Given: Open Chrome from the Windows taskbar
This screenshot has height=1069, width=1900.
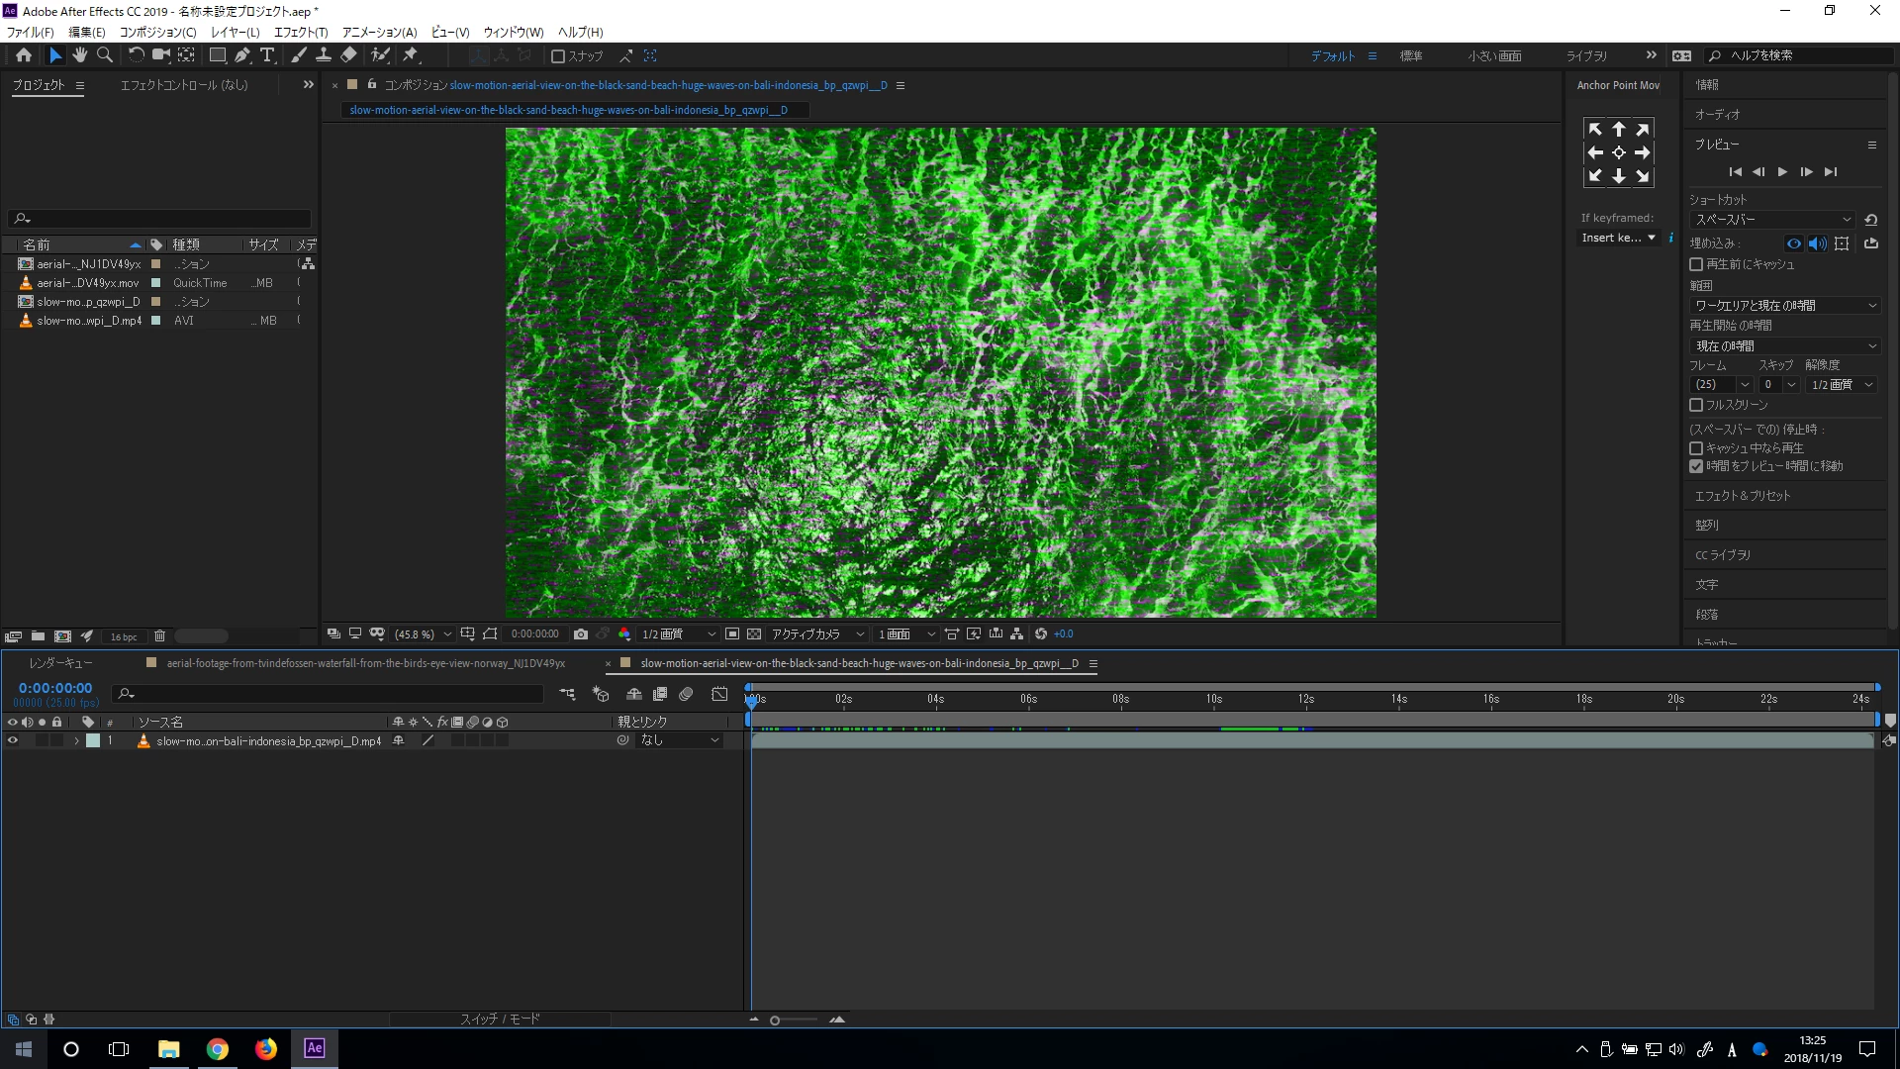Looking at the screenshot, I should click(x=218, y=1049).
